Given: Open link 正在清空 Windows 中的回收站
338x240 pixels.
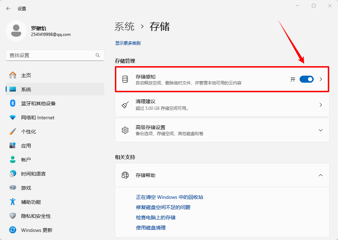Looking at the screenshot, I should [x=170, y=197].
